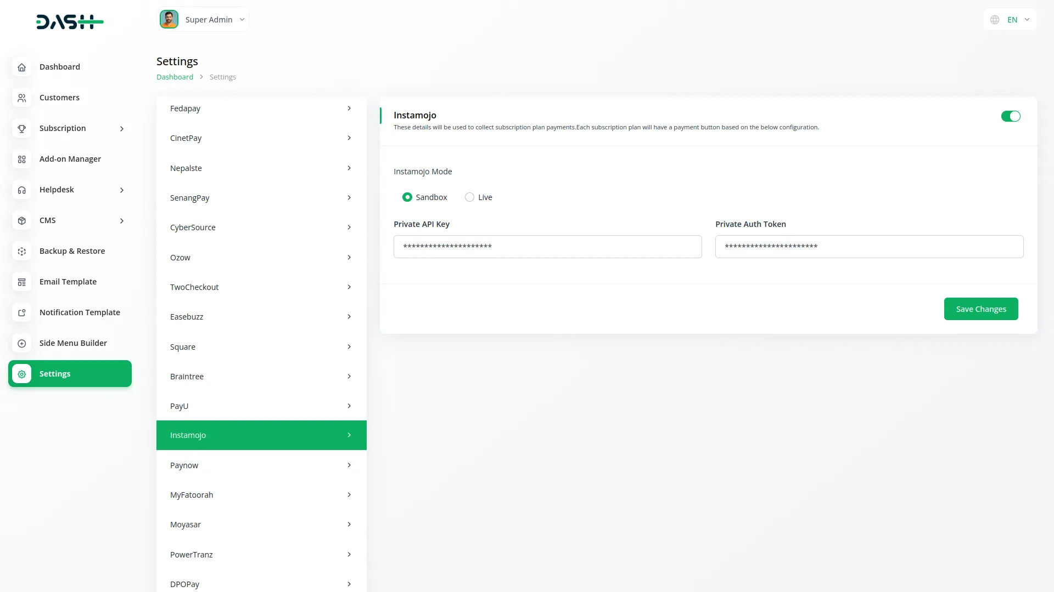This screenshot has width=1054, height=592.
Task: Open Customers via its sidebar icon
Action: point(21,98)
